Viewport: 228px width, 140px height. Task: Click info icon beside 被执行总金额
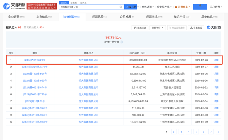click(x=121, y=42)
